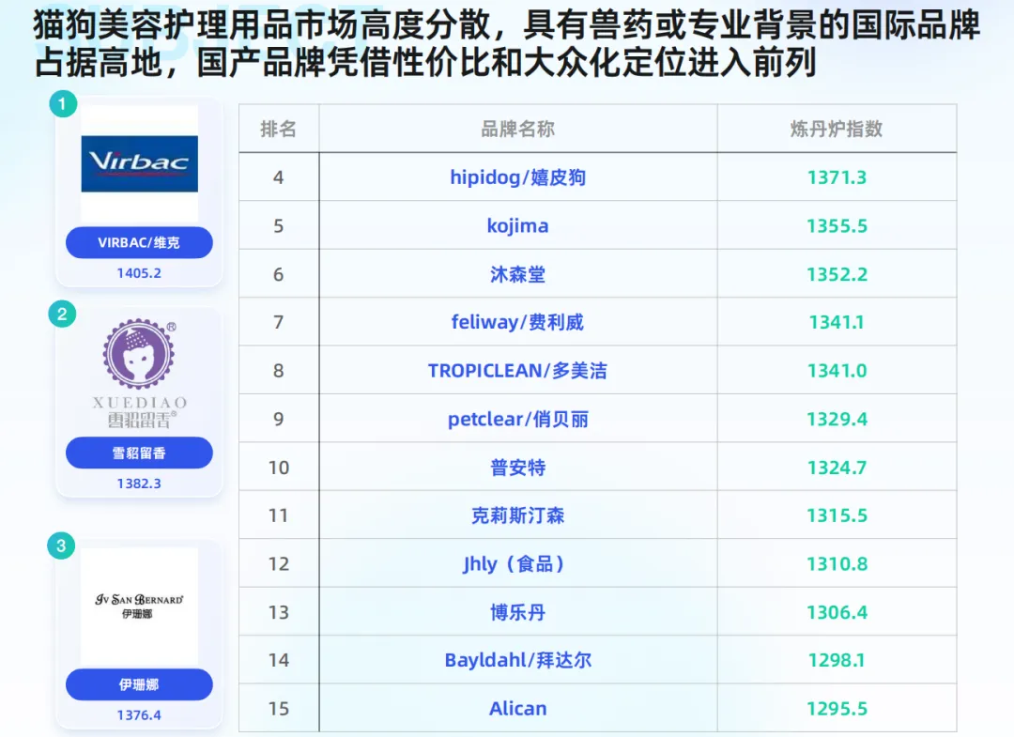Click index value 1371.3
The height and width of the screenshot is (737, 1014).
837,177
